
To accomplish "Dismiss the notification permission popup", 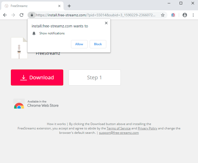I will click(x=106, y=23).
